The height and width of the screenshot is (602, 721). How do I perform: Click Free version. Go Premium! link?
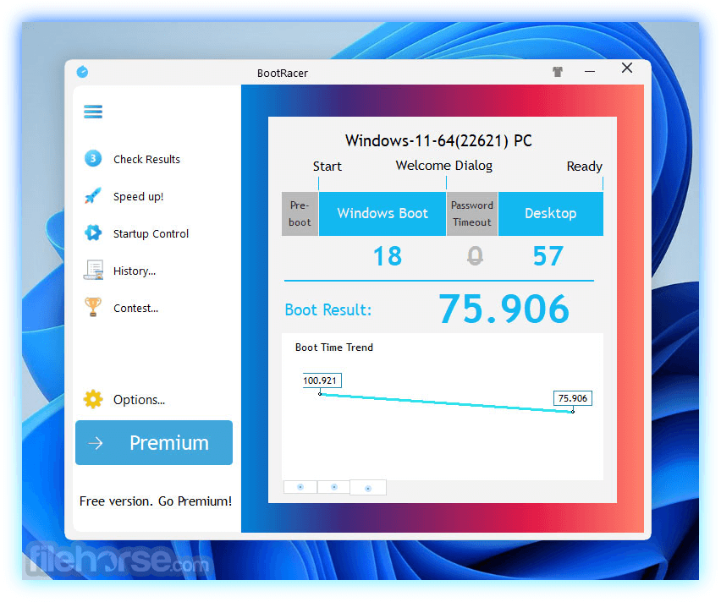pos(156,501)
